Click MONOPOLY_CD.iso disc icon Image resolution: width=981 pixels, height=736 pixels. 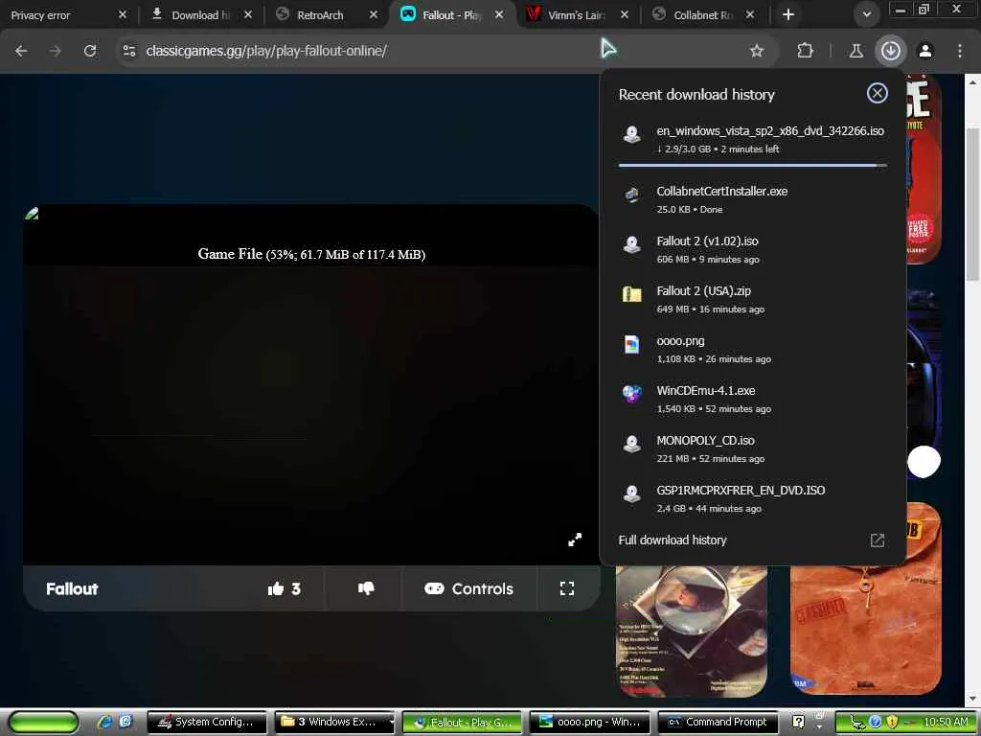pyautogui.click(x=632, y=445)
